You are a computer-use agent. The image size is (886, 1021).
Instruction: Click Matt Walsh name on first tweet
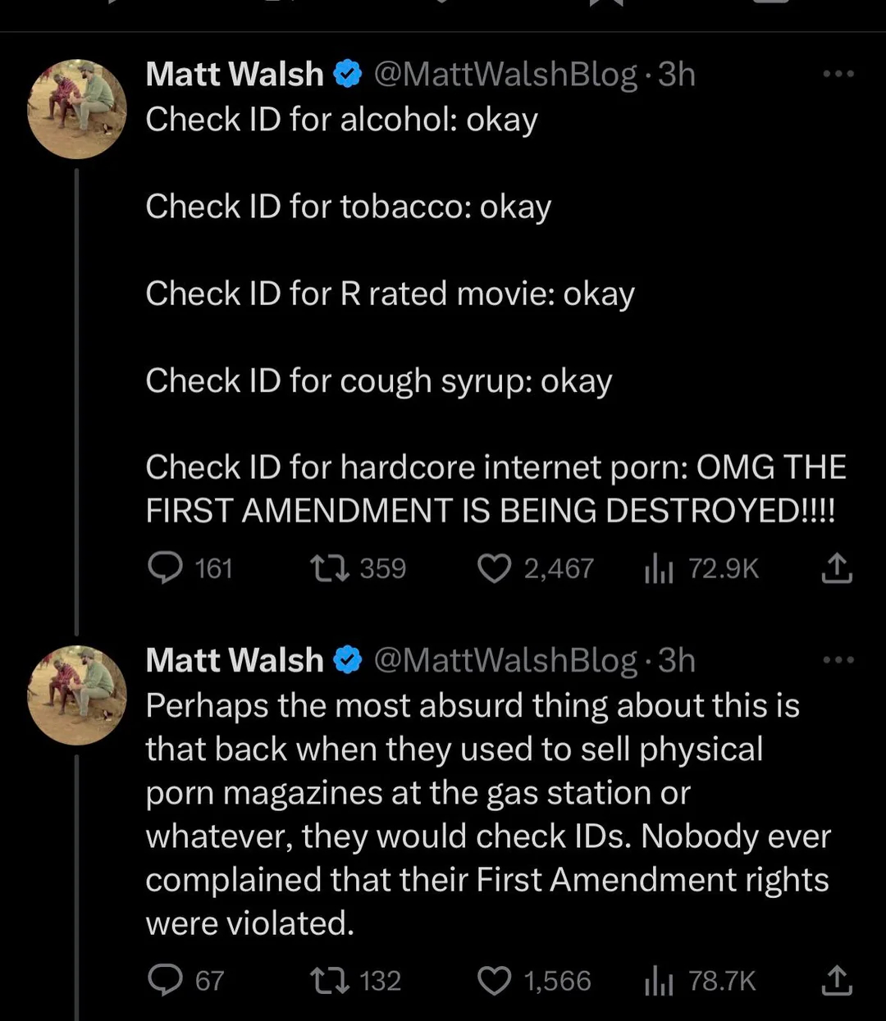(x=235, y=75)
